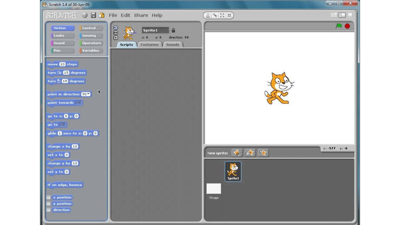Select the Looks block category
The height and width of the screenshot is (225, 400).
62,36
